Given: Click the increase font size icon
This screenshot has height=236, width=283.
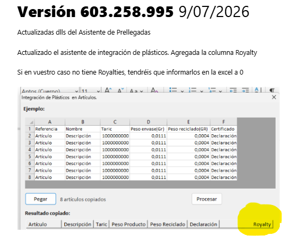Looking at the screenshot, I should point(108,90).
